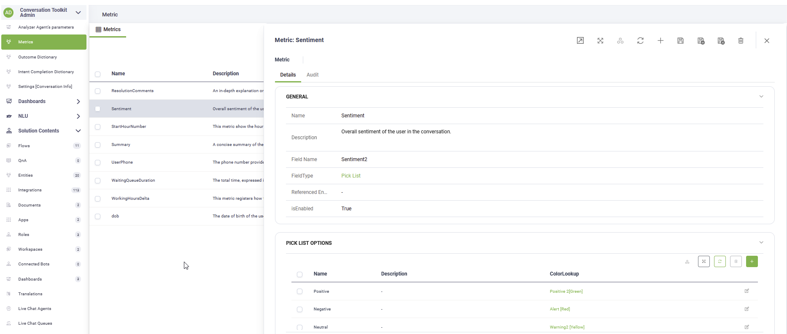Open the Conversation Toolkit Admin dropdown
Image resolution: width=787 pixels, height=334 pixels.
[78, 13]
